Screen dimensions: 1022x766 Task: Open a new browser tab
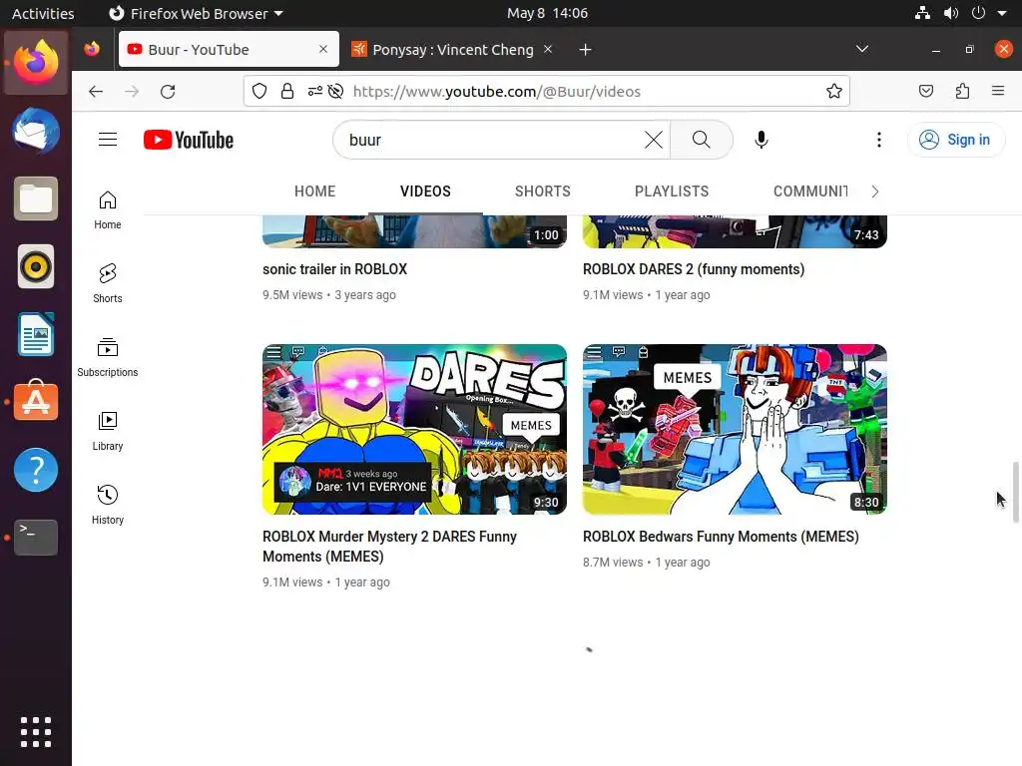pyautogui.click(x=585, y=50)
